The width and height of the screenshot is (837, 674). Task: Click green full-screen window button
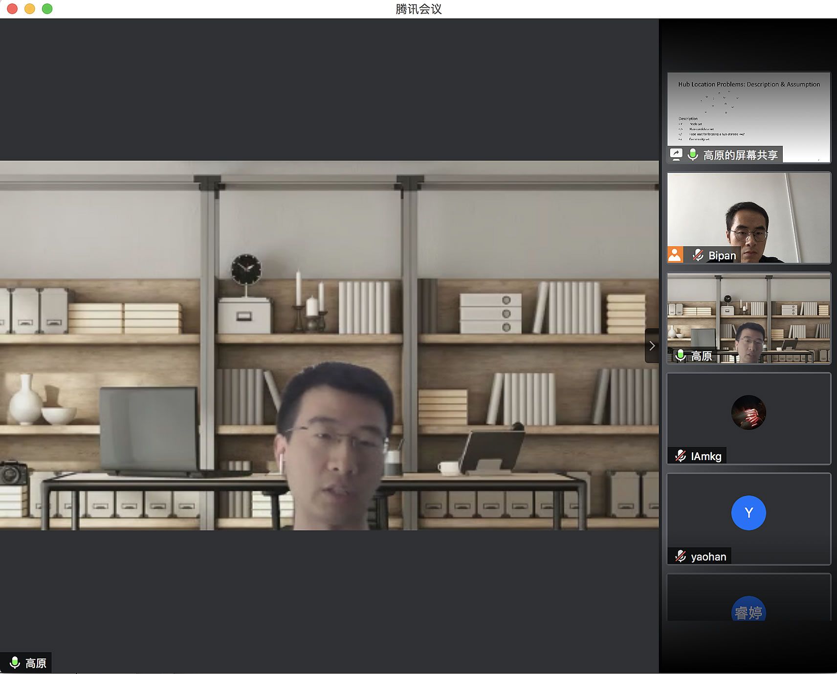tap(47, 9)
